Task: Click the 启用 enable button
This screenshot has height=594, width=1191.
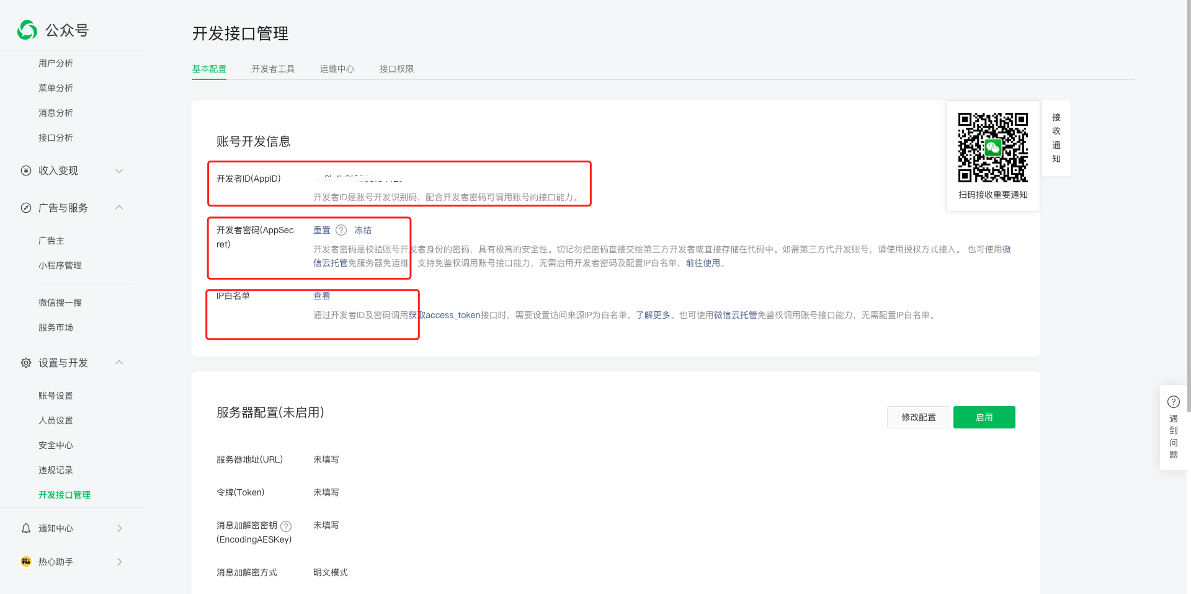Action: pos(984,417)
